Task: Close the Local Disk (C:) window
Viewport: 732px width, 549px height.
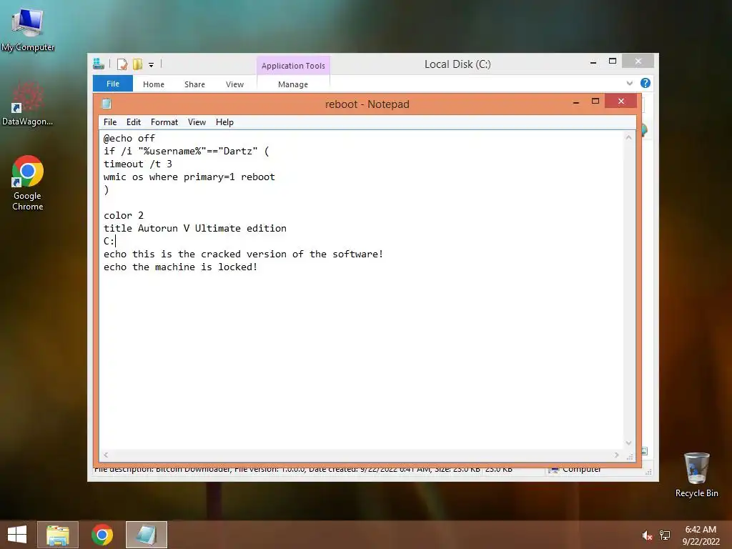Action: coord(638,61)
